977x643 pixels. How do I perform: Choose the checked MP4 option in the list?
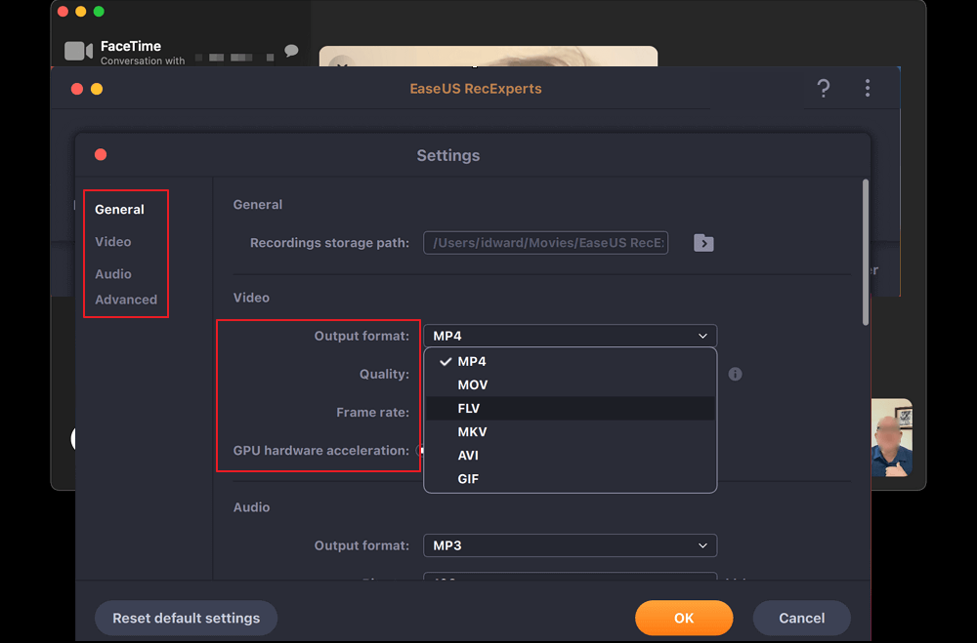point(571,362)
